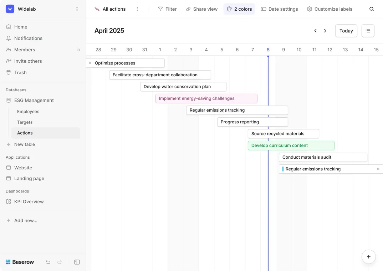Screen dimensions: 383x271
Task: Click the Today button
Action: click(346, 31)
